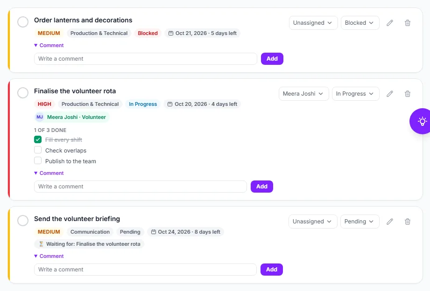
Task: Focus comment field for Send the volunteer briefing
Action: tap(145, 270)
